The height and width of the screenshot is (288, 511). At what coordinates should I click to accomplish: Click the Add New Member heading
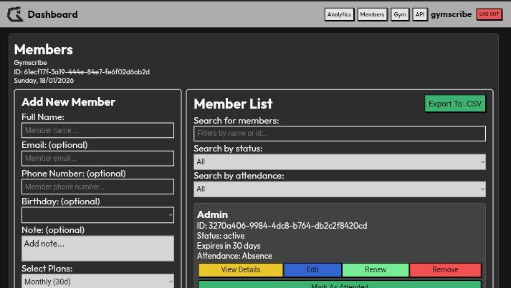pos(68,102)
